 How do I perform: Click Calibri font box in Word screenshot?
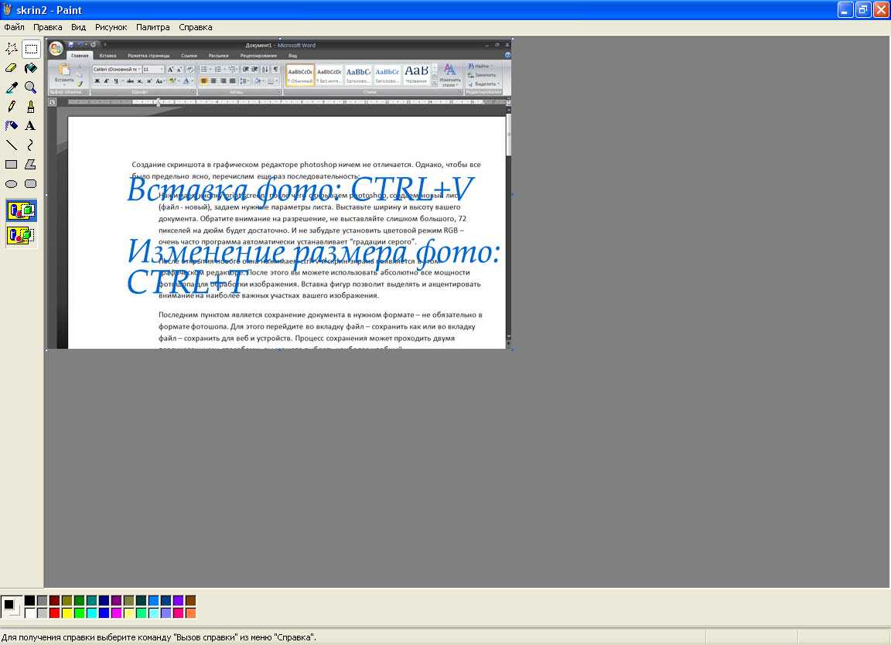pyautogui.click(x=117, y=70)
